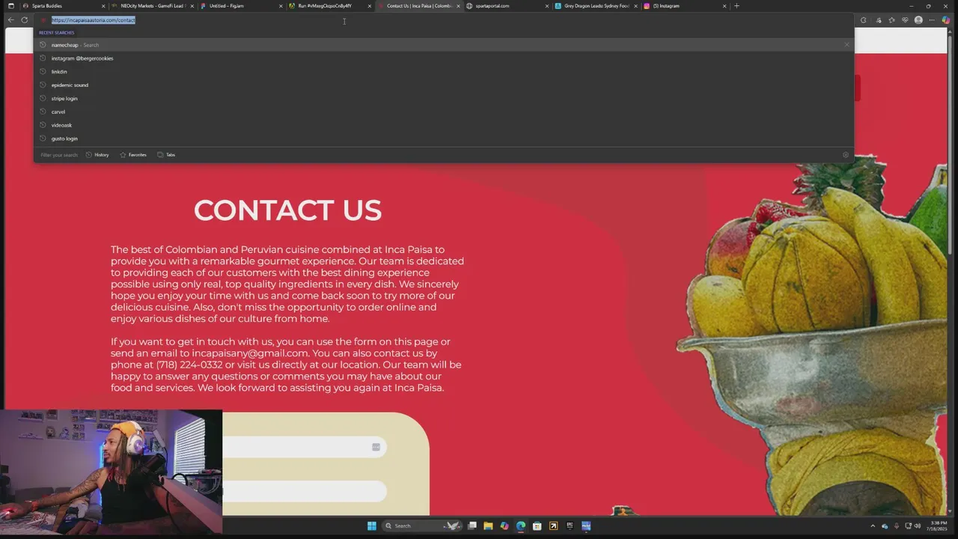Click the address bar site info icon
Image resolution: width=958 pixels, height=539 pixels.
(x=43, y=20)
